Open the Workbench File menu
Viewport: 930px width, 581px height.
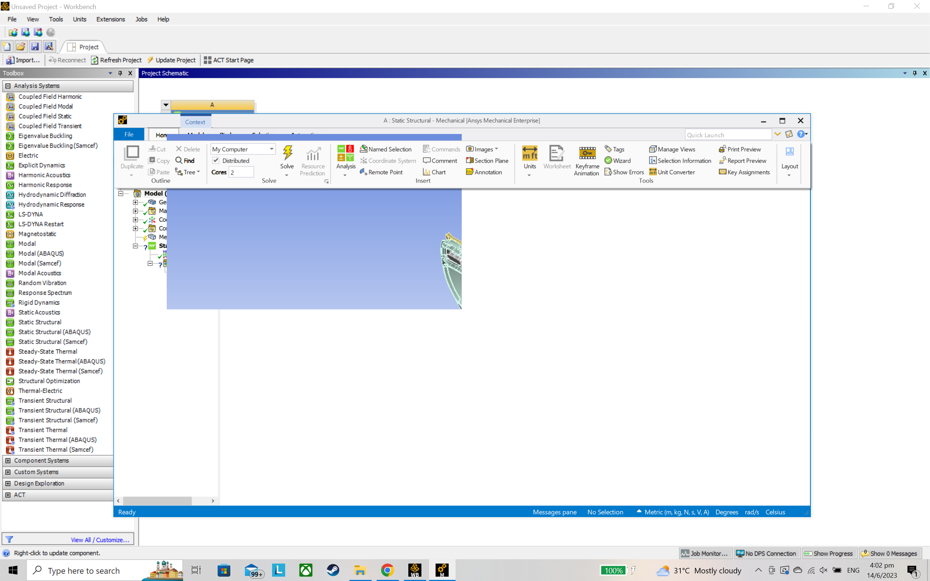pos(12,19)
